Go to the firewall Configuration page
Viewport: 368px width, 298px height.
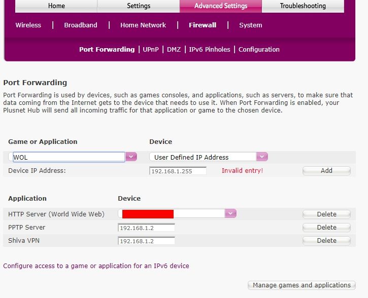(x=259, y=49)
